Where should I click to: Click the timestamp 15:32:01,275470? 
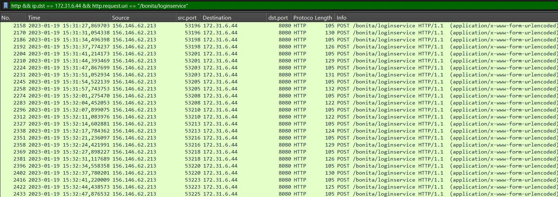click(x=86, y=96)
